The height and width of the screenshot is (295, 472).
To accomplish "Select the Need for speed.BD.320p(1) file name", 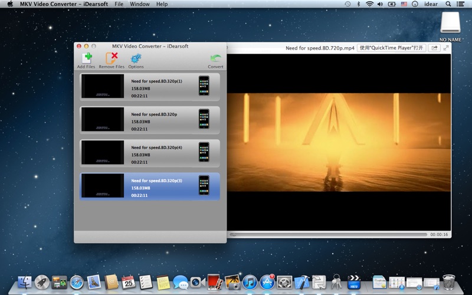I will (x=156, y=81).
